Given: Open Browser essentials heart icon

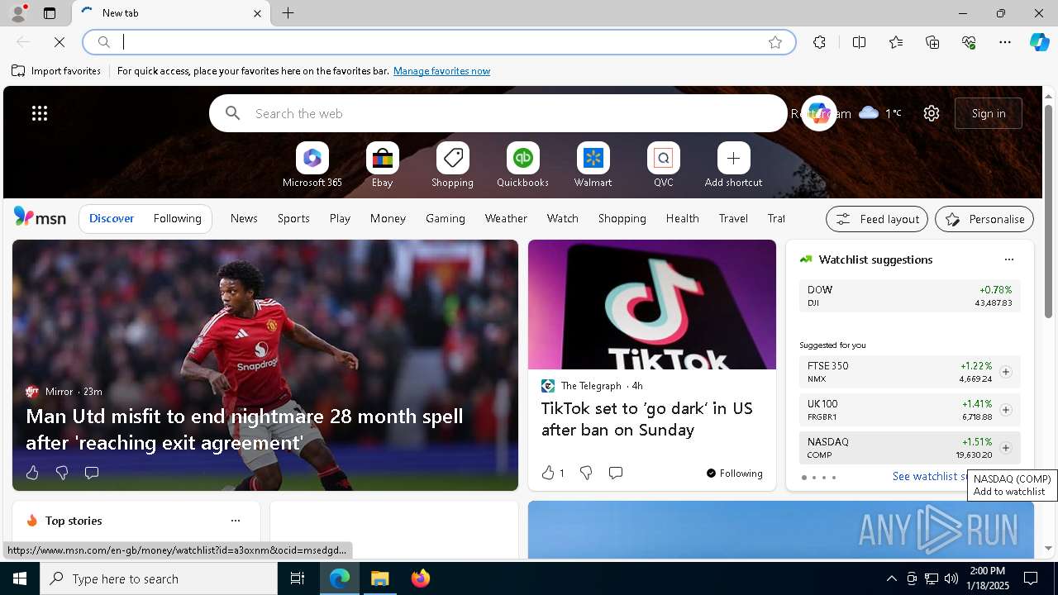Looking at the screenshot, I should (x=969, y=42).
